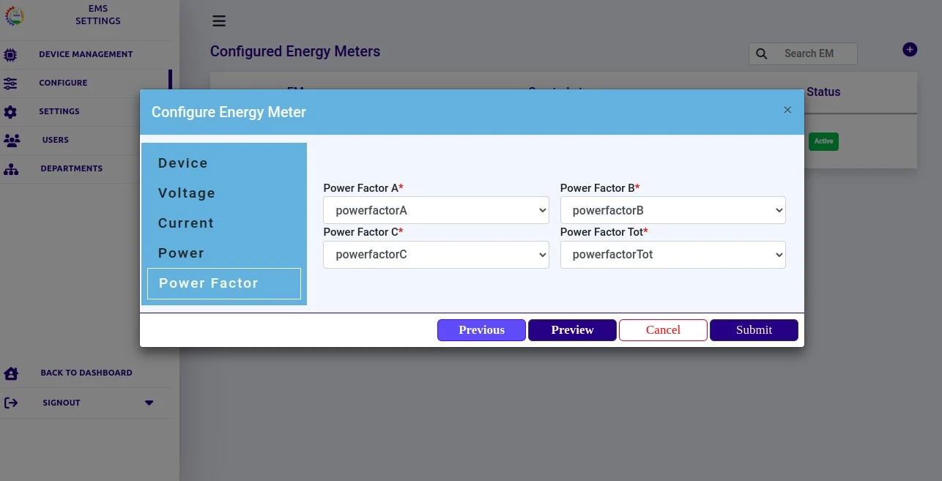
Task: Click the add energy meter plus icon
Action: click(x=910, y=50)
